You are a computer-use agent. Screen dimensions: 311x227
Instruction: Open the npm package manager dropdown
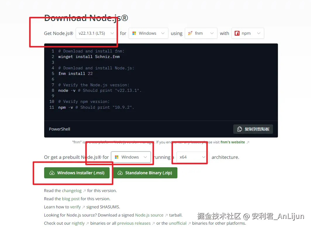(248, 33)
